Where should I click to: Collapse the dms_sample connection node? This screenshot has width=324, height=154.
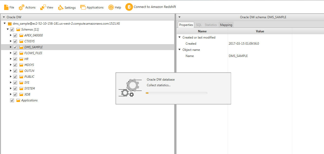pyautogui.click(x=5, y=24)
